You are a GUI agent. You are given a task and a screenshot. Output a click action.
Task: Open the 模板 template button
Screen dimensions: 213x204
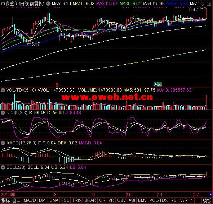pyautogui.click(x=207, y=200)
